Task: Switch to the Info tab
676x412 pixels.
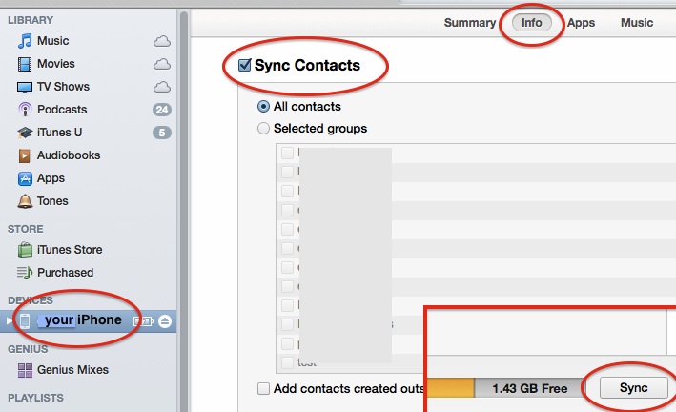Action: 531,23
